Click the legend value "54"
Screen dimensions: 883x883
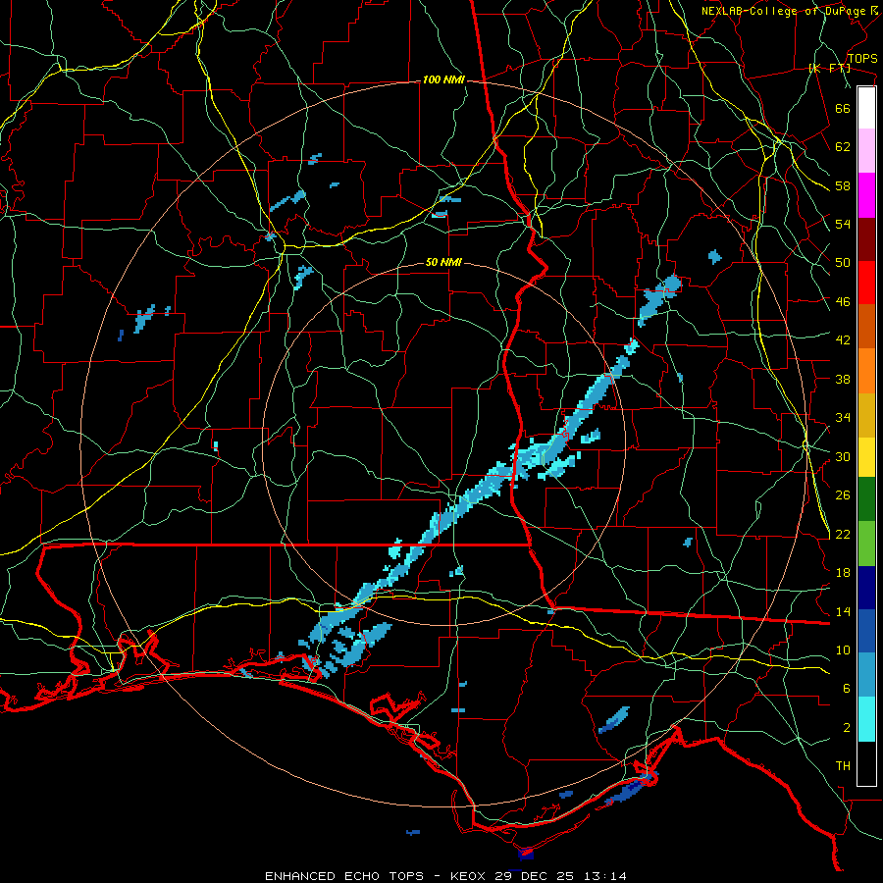click(x=843, y=224)
